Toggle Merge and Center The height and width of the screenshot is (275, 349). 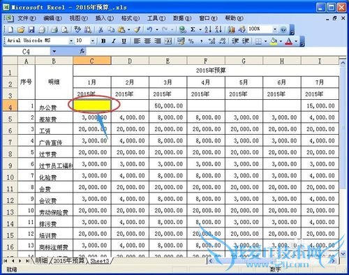168,41
